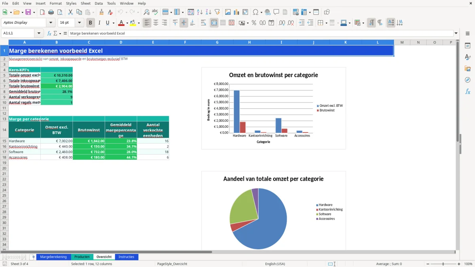Click the Select Function sigma button
Image resolution: width=475 pixels, height=267 pixels.
(x=55, y=34)
